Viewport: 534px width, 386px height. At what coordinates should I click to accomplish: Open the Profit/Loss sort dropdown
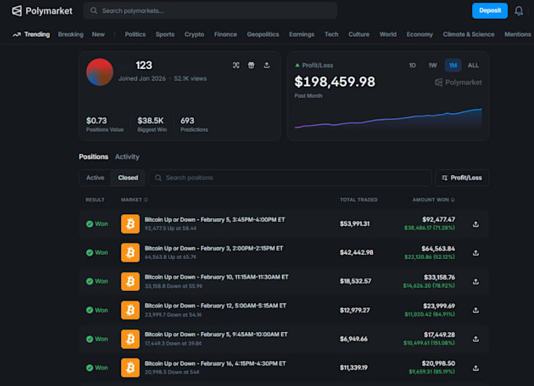coord(462,177)
